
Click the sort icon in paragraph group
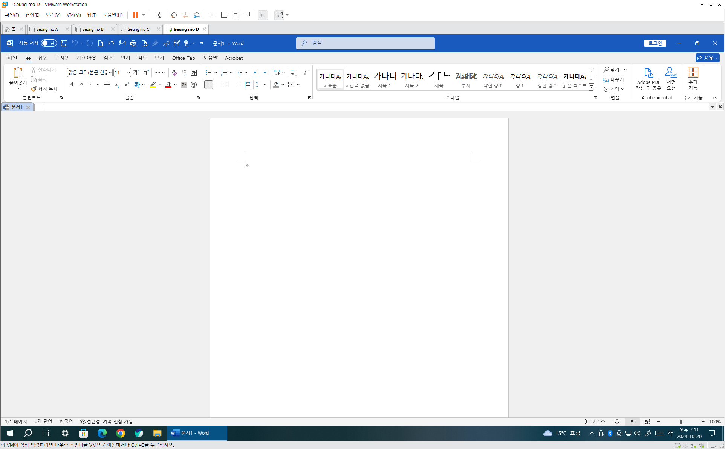[294, 72]
